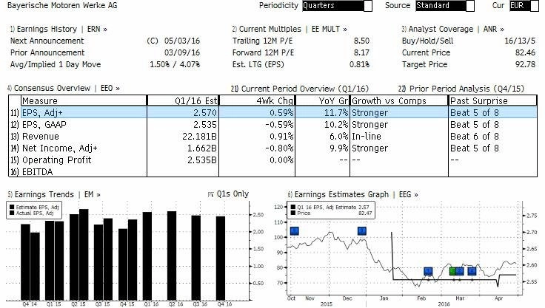Viewport: 545px width, 308px height.
Task: Click the Estimate EPS, Adj legend swatch
Action: 12,208
